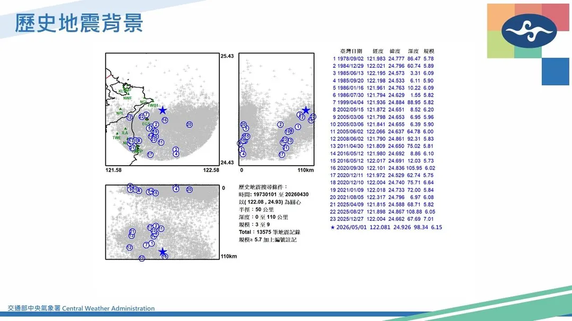
Task: Select table row 1 dated 1978/09/02
Action: coord(383,58)
